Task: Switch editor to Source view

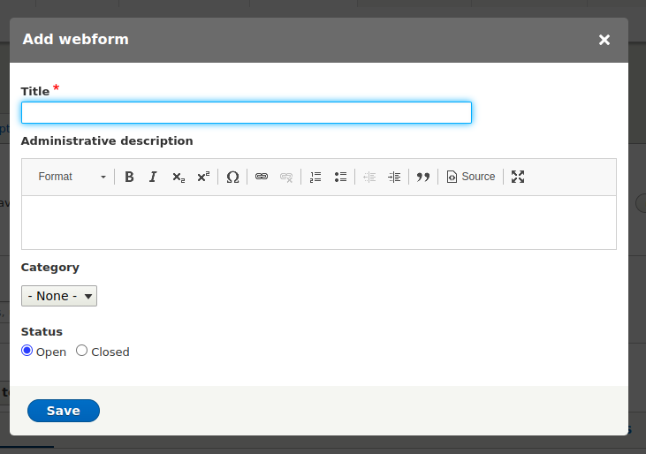Action: coord(471,177)
